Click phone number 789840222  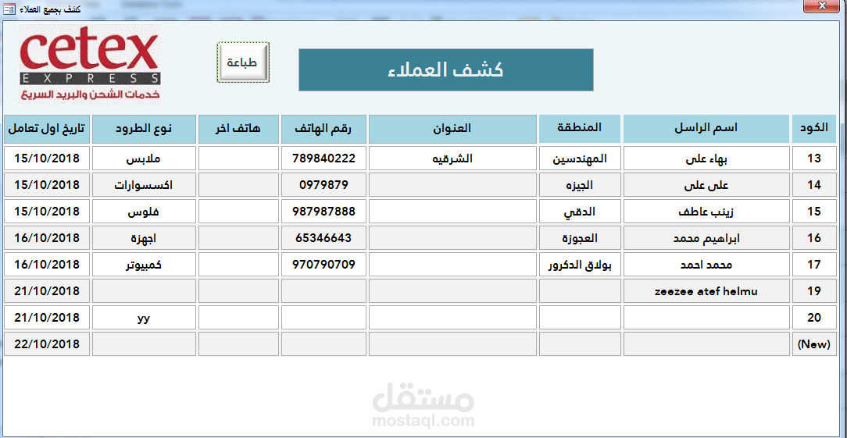323,158
